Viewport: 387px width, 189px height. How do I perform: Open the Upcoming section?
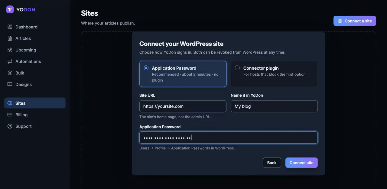(x=35, y=50)
